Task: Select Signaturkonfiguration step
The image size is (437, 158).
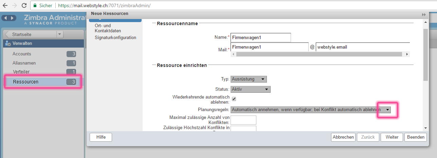Action: (115, 38)
